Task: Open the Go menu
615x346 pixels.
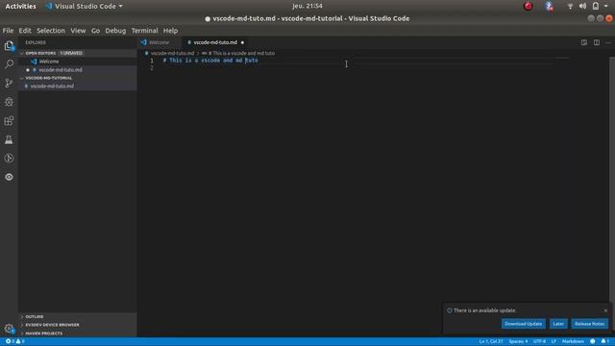Action: click(95, 31)
